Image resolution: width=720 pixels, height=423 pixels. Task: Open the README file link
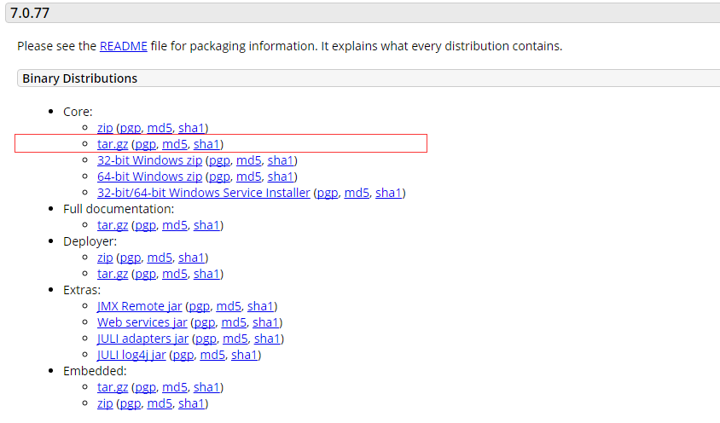[x=123, y=46]
